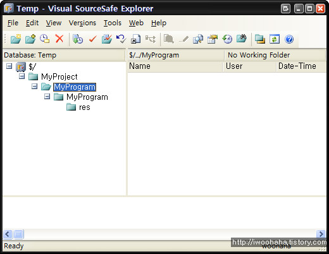Image resolution: width=329 pixels, height=254 pixels.
Task: Click the horizontal scrollbar thumb
Action: point(18,234)
